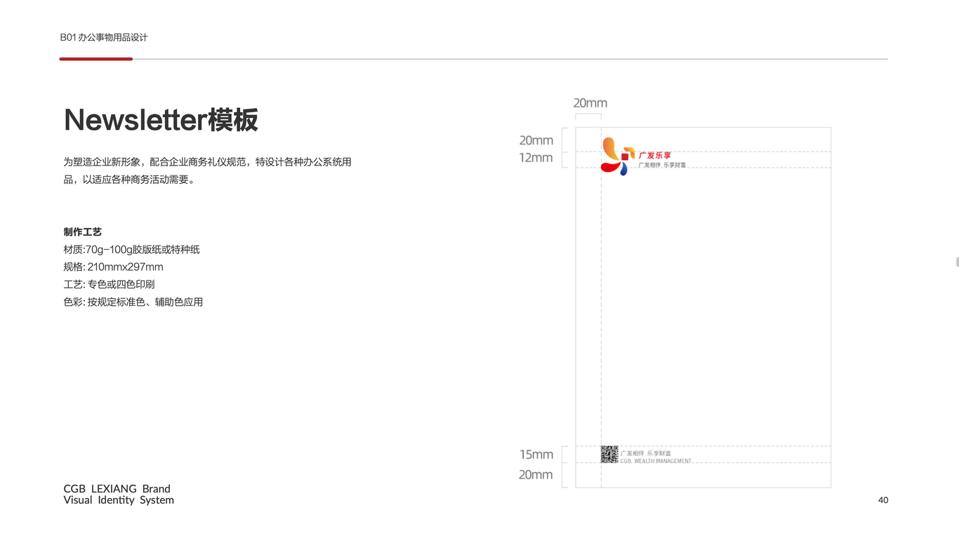
Task: Click the 12mm margin label
Action: click(536, 158)
